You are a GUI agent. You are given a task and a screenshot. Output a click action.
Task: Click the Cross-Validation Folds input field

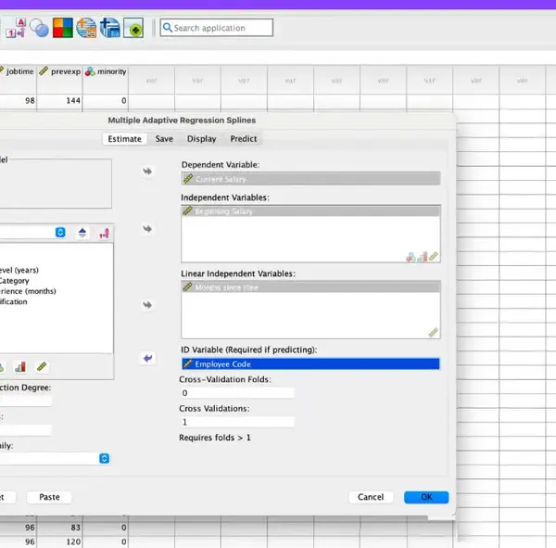pyautogui.click(x=237, y=393)
